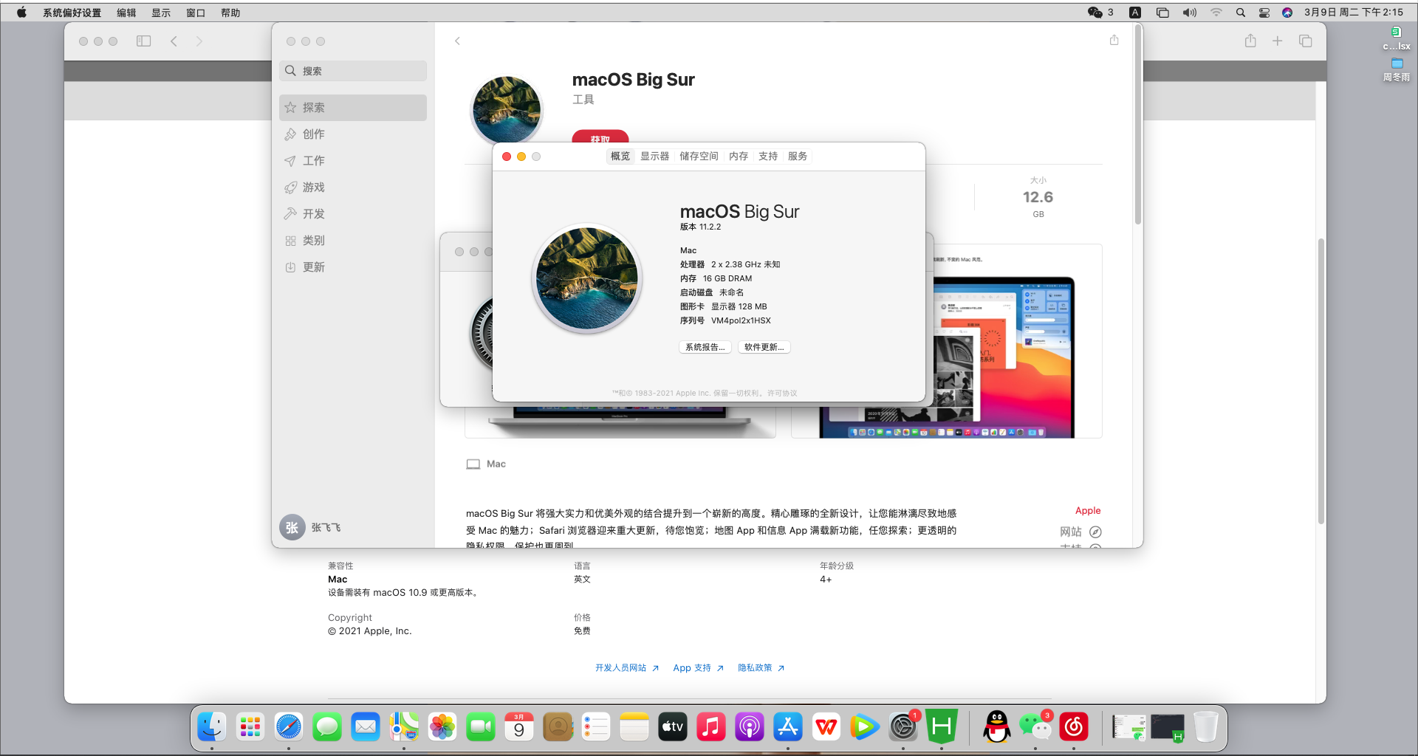Click Safari back arrow
The image size is (1418, 756).
174,41
